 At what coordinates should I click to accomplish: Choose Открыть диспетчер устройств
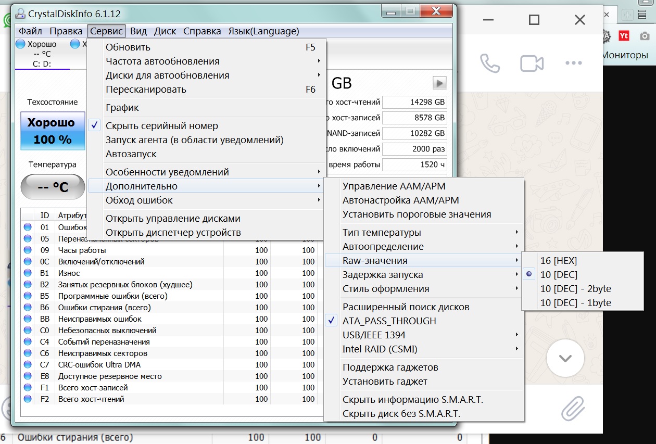[x=207, y=233]
